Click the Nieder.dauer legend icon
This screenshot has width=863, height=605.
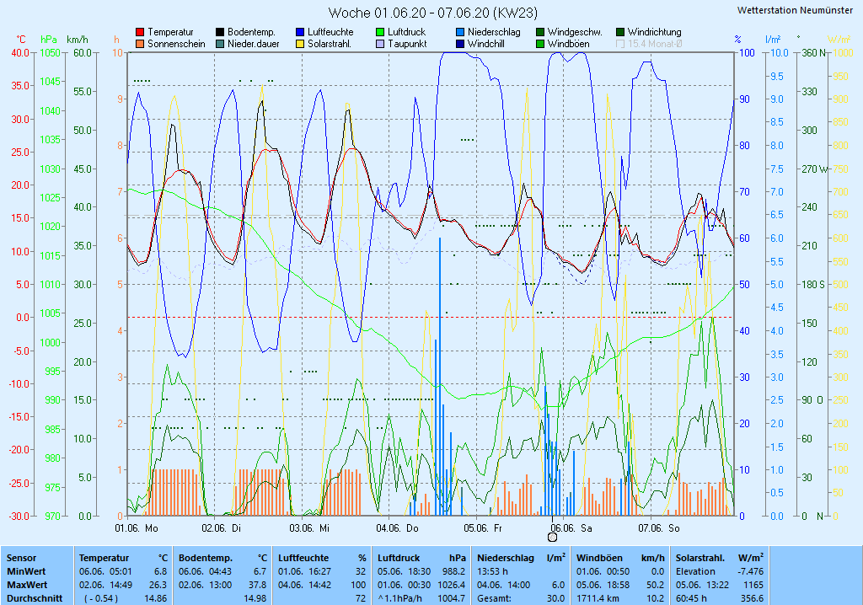coord(221,44)
